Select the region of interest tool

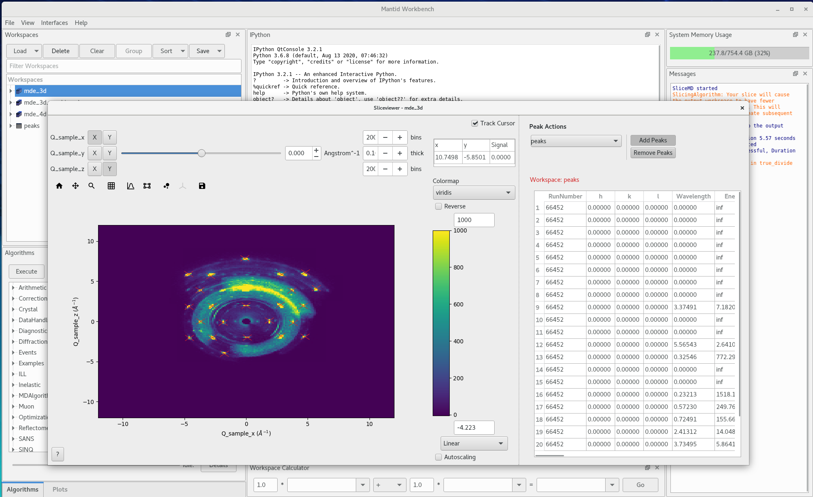click(x=147, y=186)
